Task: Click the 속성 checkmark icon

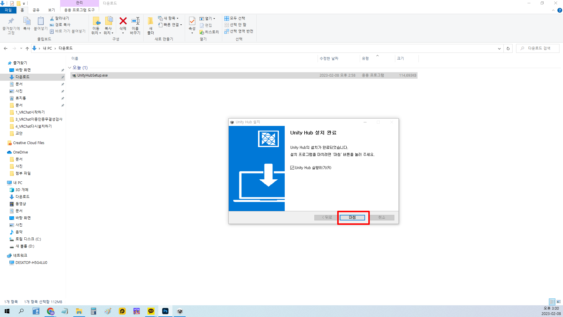Action: point(192,21)
